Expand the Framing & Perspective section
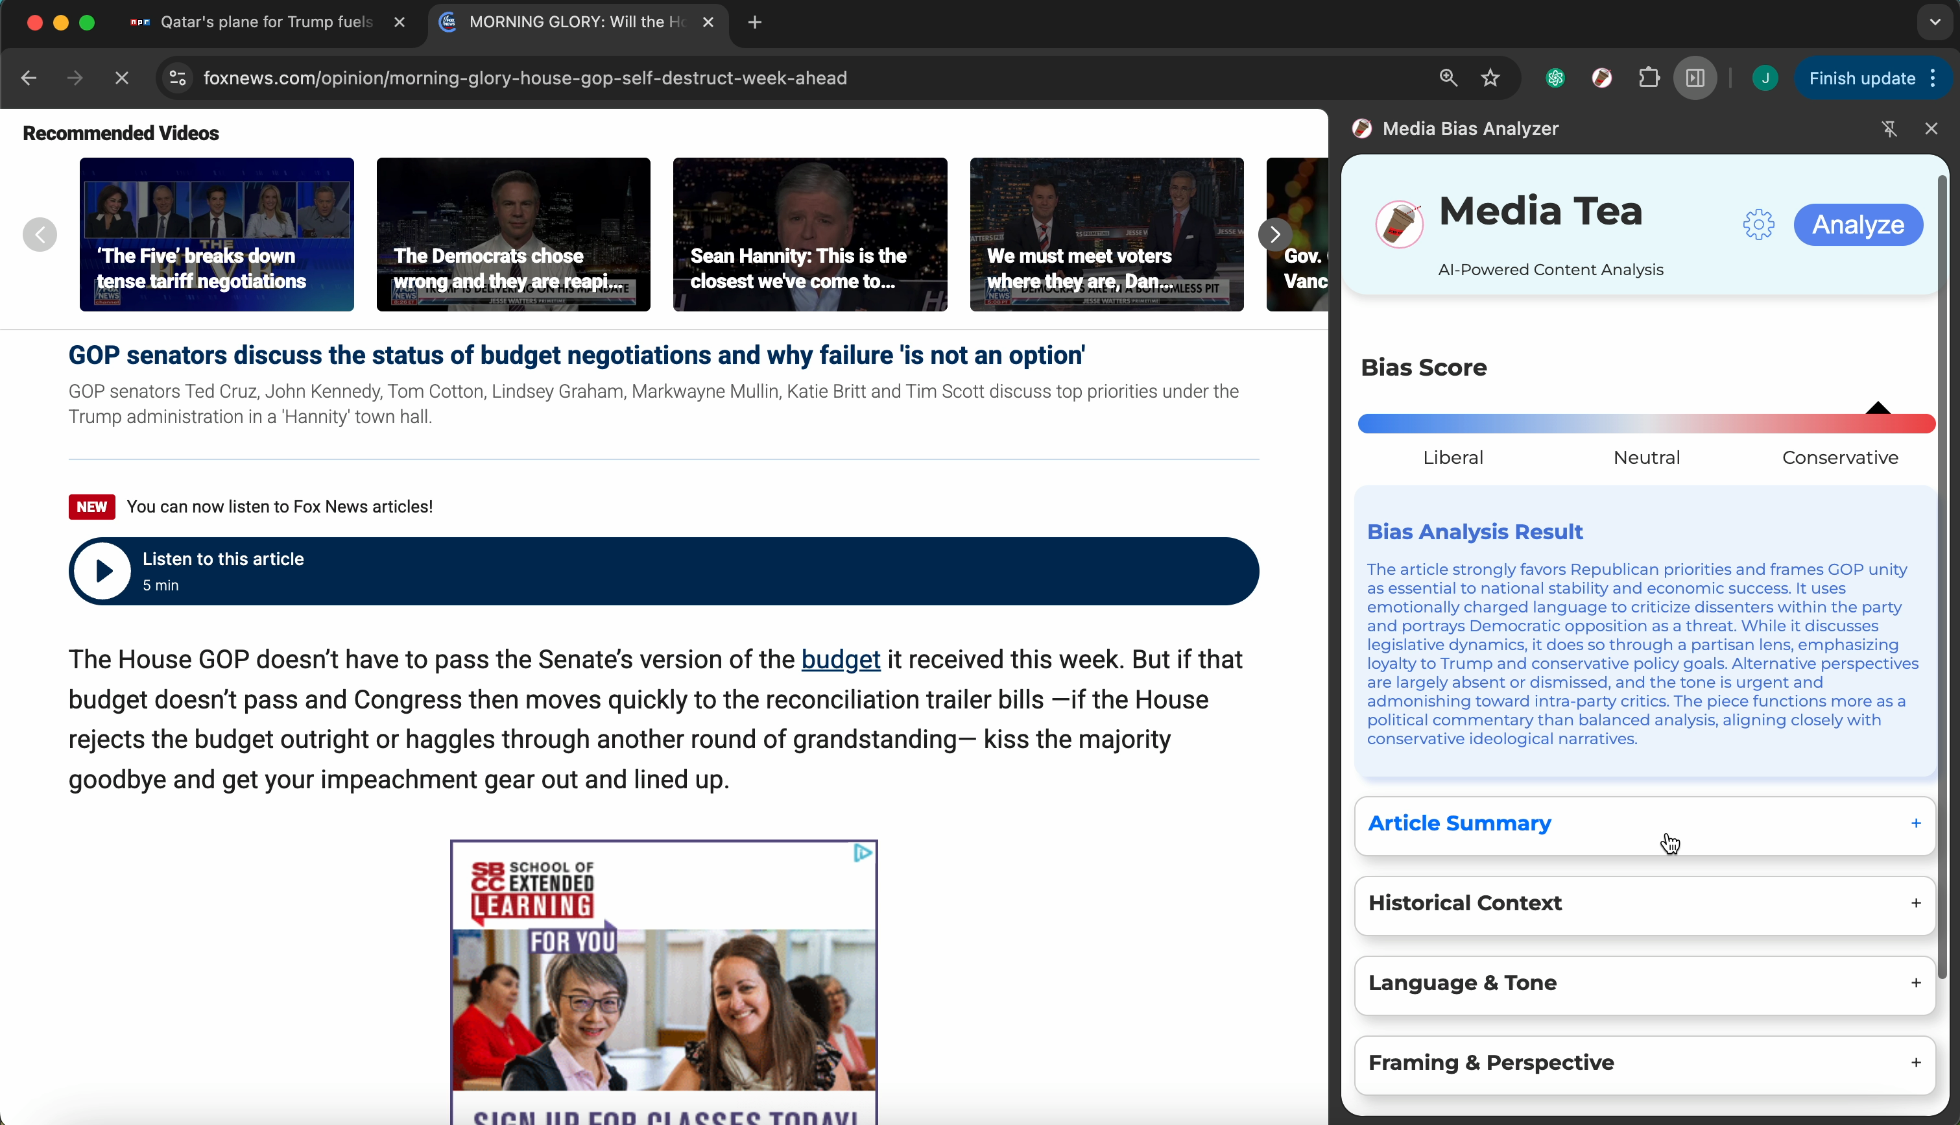Image resolution: width=1960 pixels, height=1125 pixels. click(x=1644, y=1064)
